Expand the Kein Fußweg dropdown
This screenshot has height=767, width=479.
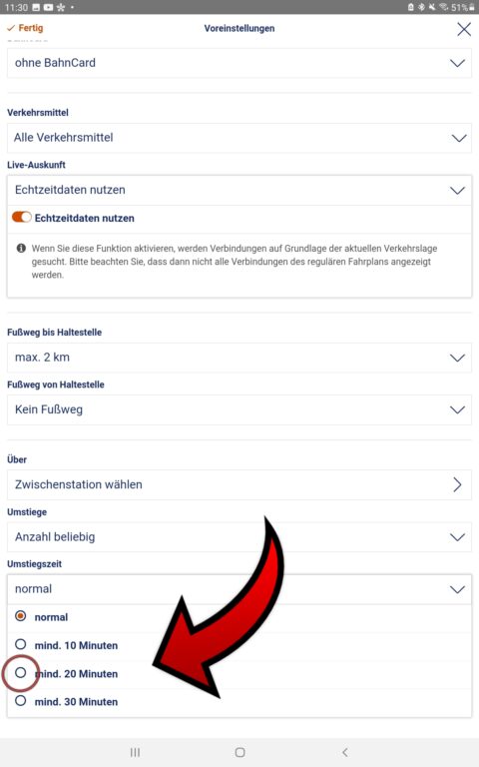coord(239,409)
